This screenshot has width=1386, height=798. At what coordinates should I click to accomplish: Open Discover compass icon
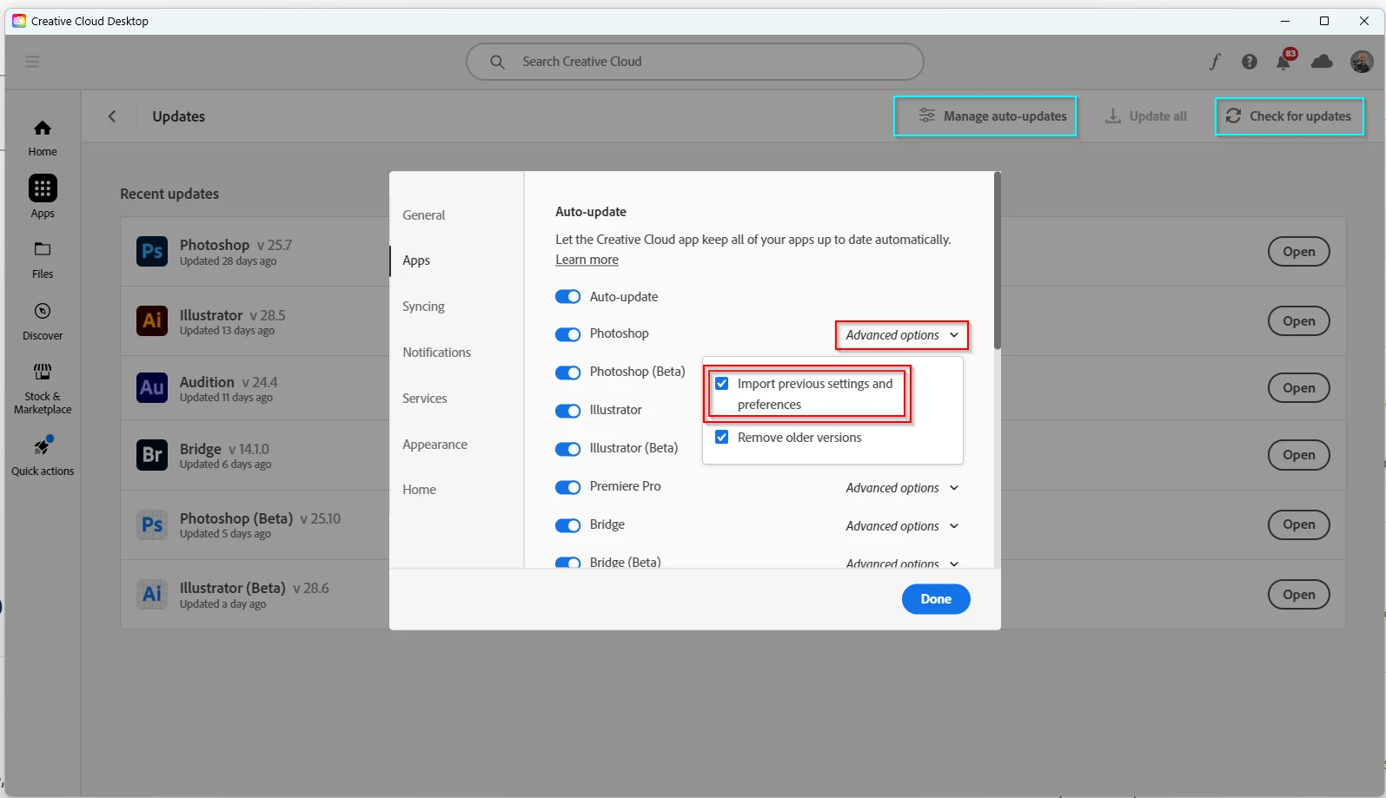(x=43, y=311)
